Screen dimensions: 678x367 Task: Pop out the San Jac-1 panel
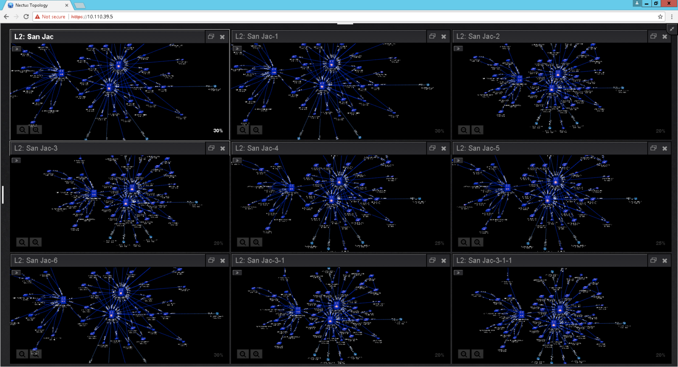pyautogui.click(x=432, y=37)
